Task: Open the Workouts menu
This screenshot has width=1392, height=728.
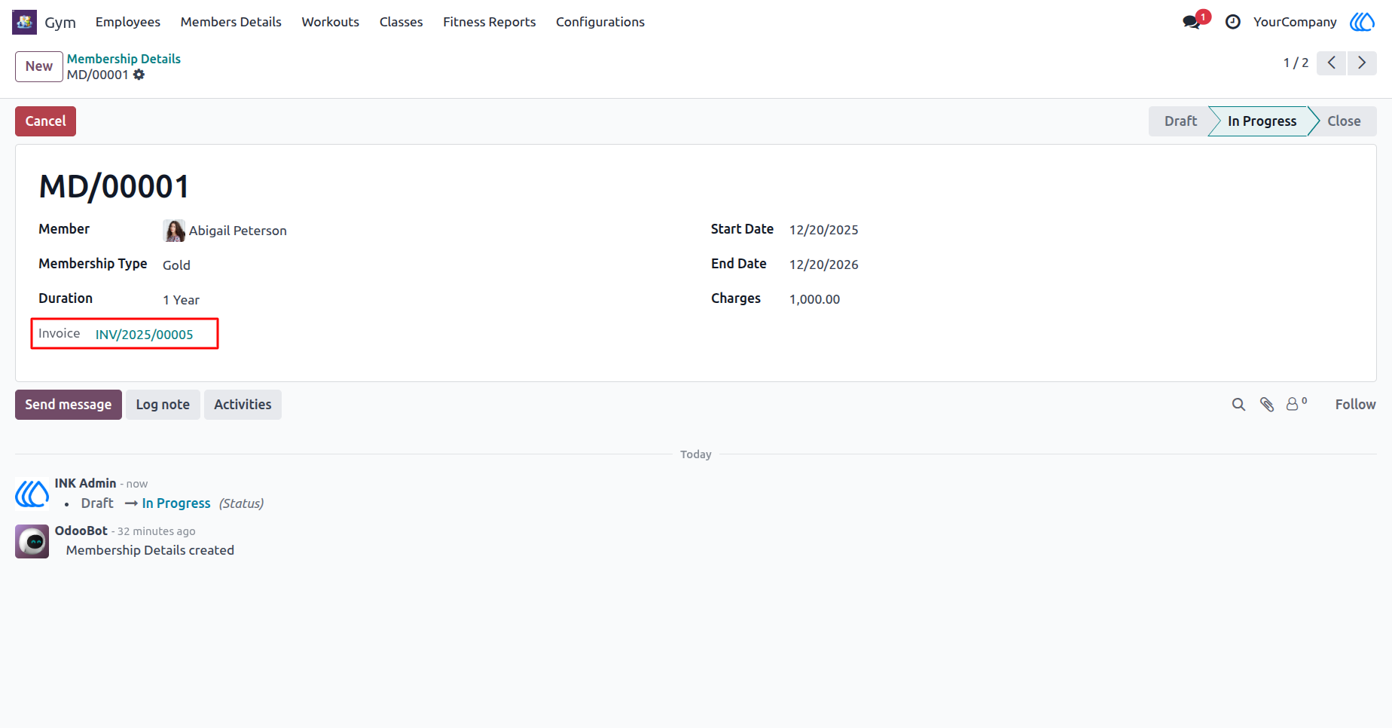Action: 331,22
